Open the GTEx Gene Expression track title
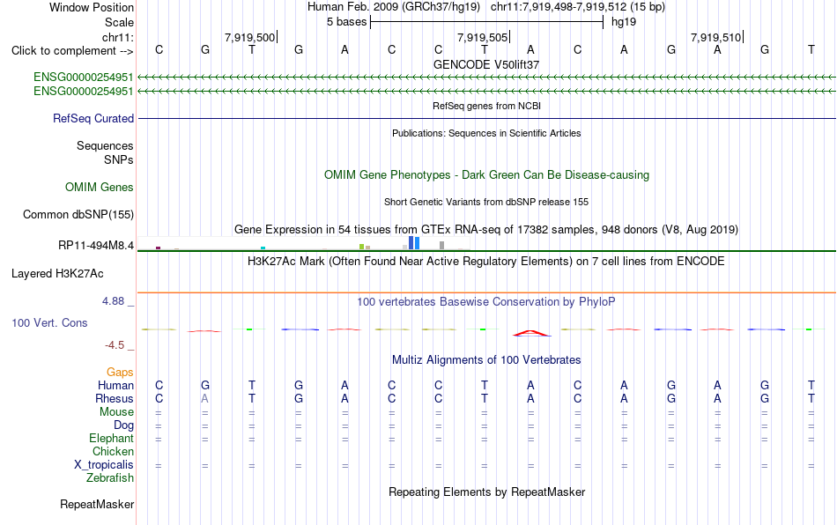The image size is (837, 525). click(486, 229)
